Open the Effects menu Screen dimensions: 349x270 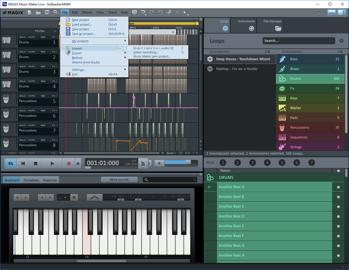click(x=87, y=13)
